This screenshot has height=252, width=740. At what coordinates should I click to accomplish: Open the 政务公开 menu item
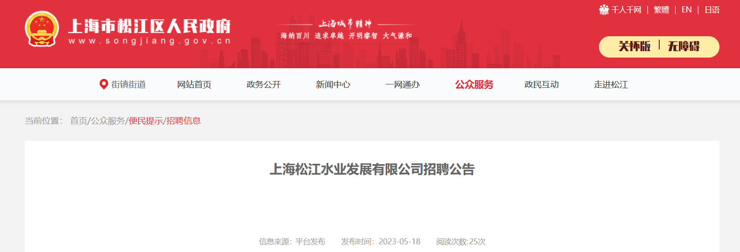(263, 84)
